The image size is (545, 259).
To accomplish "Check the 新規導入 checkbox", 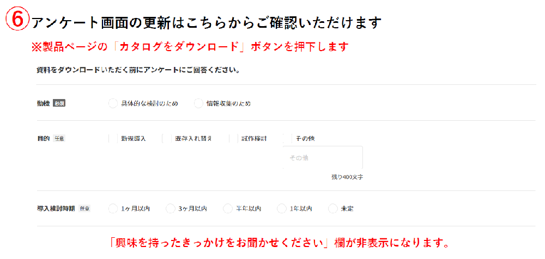I will tap(113, 139).
